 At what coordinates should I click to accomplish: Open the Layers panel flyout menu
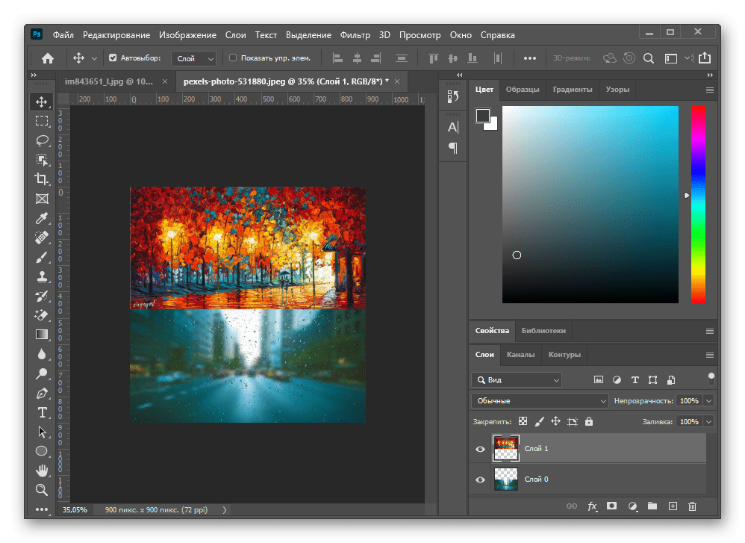click(710, 356)
